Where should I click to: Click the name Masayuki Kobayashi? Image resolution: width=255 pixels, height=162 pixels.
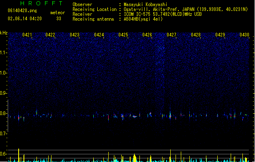pyautogui.click(x=146, y=4)
